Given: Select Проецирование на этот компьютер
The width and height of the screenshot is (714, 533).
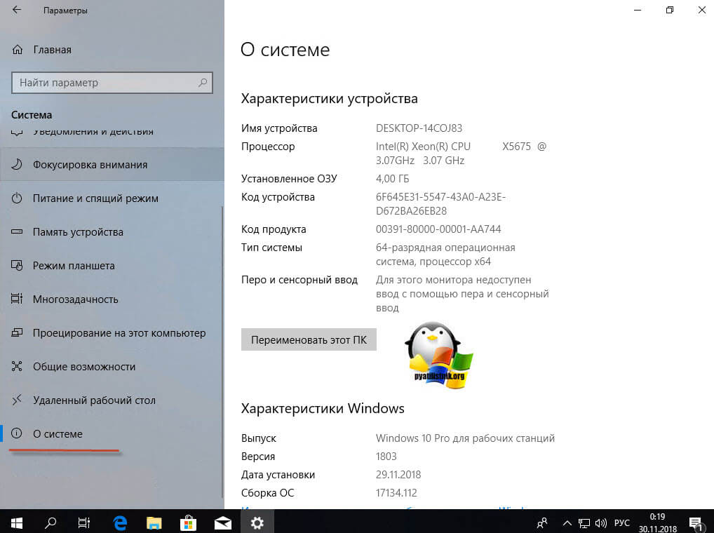Looking at the screenshot, I should [x=112, y=333].
